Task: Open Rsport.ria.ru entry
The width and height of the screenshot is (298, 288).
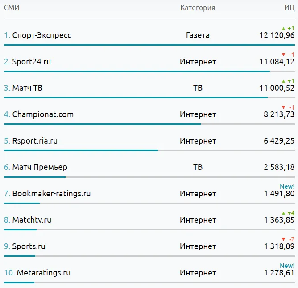Action: (35, 141)
